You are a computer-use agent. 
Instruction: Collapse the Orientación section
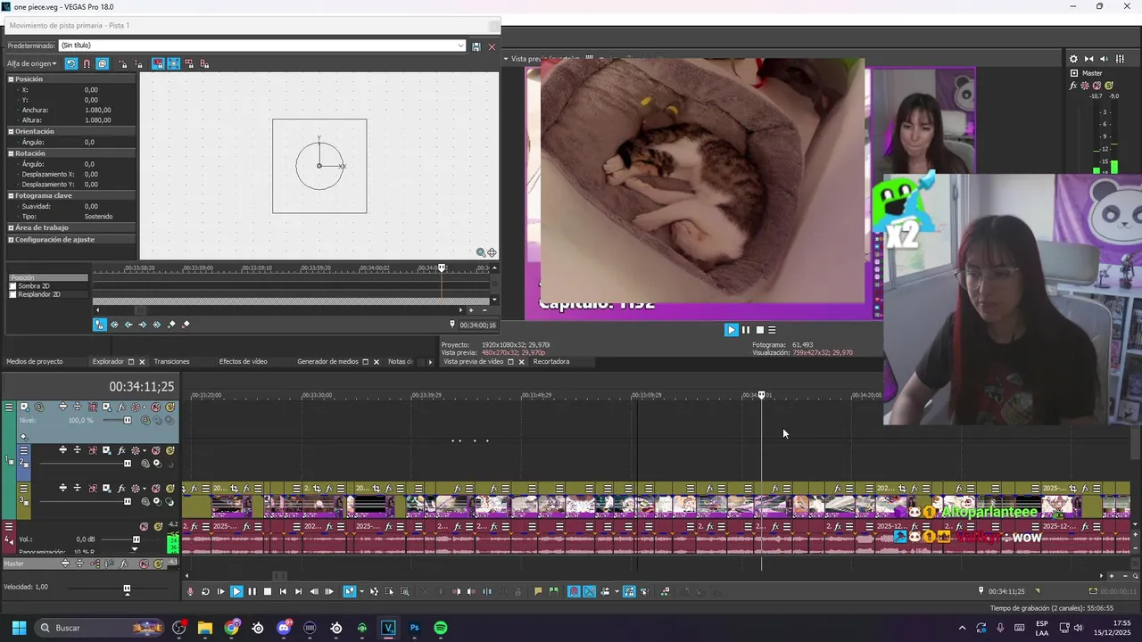[x=11, y=131]
